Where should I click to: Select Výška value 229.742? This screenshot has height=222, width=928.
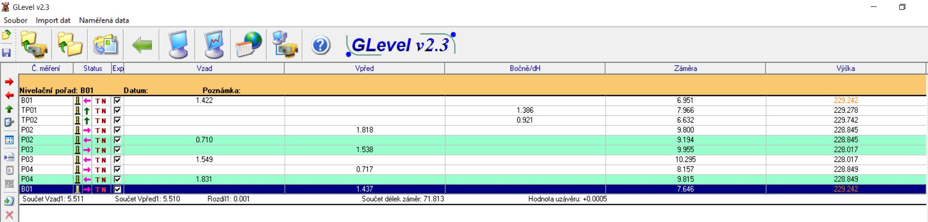point(846,120)
